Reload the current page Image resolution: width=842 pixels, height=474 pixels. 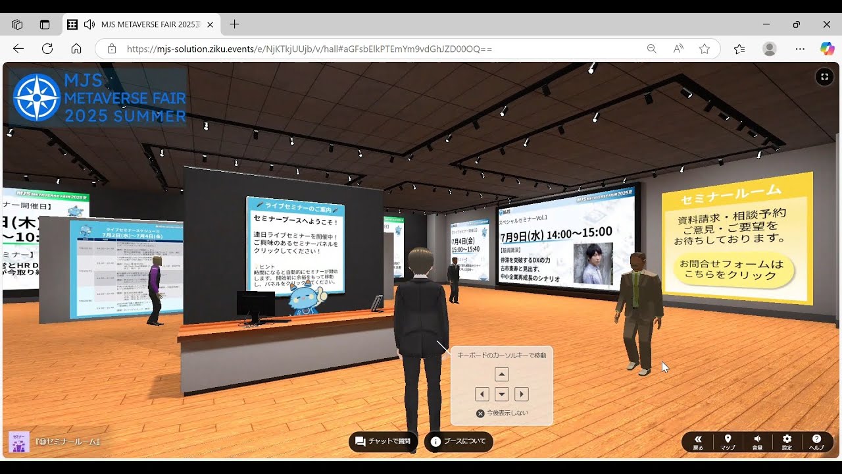coord(47,49)
